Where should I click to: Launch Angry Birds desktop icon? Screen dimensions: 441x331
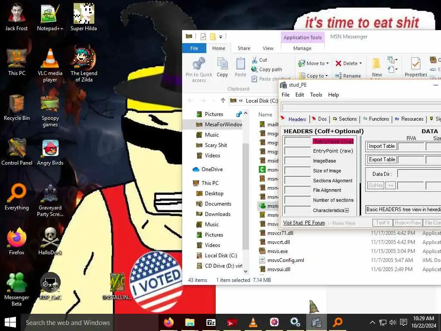point(50,152)
